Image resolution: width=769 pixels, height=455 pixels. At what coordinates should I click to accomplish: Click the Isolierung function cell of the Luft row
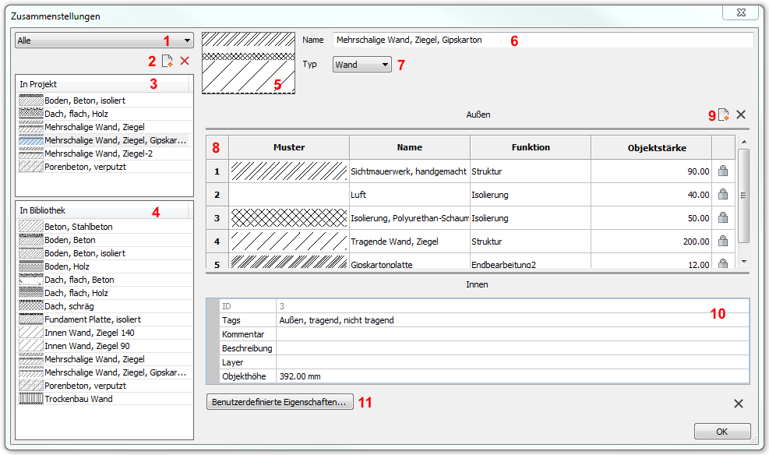click(531, 195)
